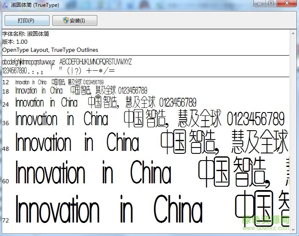Click the size 72 sample line label
299x236 pixels.
[x=5, y=220]
